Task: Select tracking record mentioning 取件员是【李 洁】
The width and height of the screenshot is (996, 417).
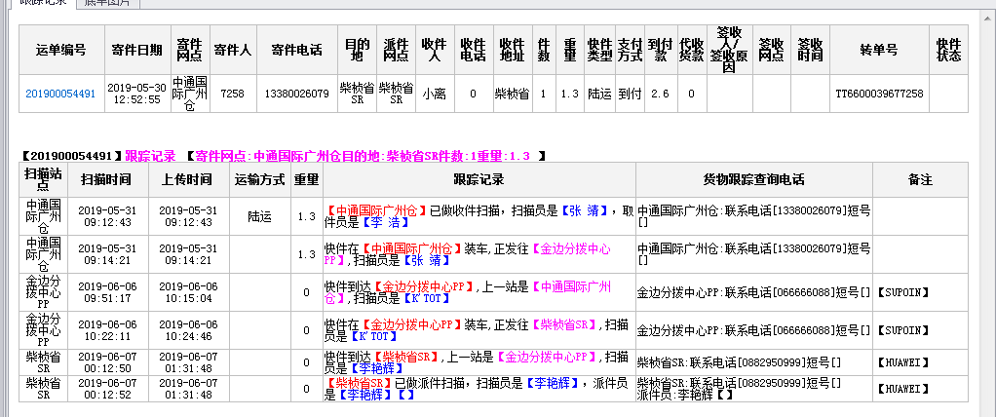Action: [x=479, y=216]
